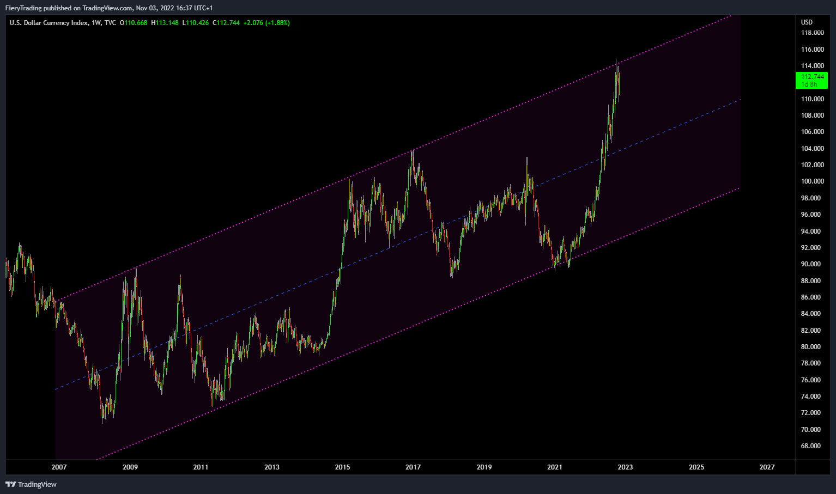Click the 100.000 price axis label
The height and width of the screenshot is (494, 836).
(812, 181)
